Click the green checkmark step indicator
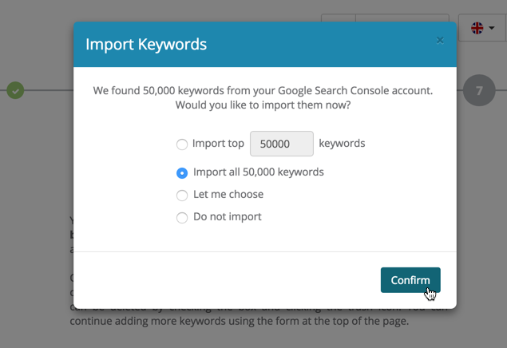The image size is (507, 348). coord(15,90)
